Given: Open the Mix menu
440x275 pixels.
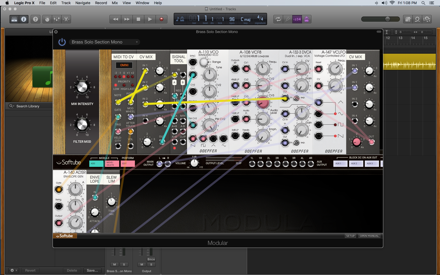Looking at the screenshot, I should pos(115,3).
